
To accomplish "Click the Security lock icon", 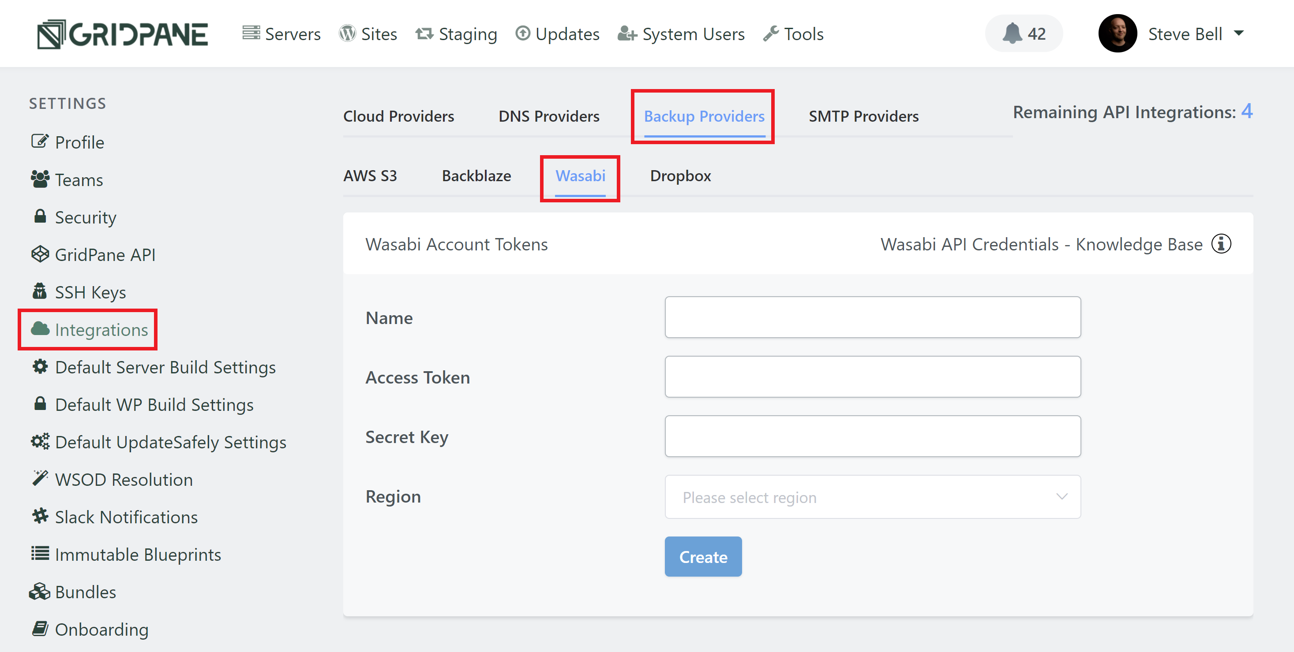I will coord(40,216).
